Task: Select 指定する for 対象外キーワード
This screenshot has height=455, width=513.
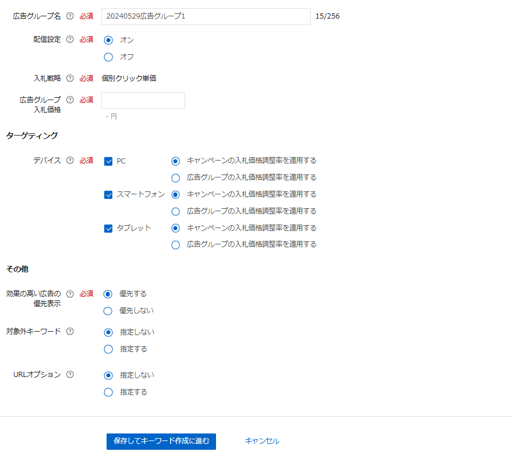Action: click(x=108, y=350)
